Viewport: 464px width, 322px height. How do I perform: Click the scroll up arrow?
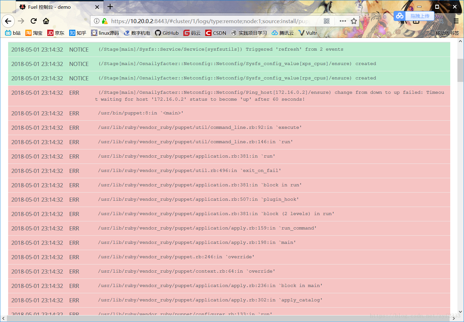(460, 41)
